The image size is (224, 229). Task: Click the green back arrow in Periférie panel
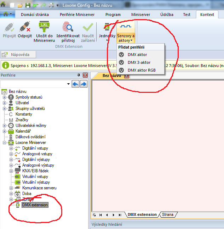click(x=75, y=84)
